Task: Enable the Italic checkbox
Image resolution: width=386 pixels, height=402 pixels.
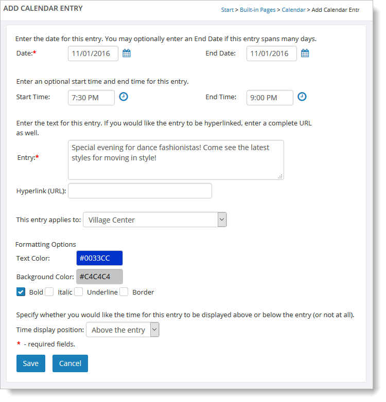Action: [x=49, y=292]
